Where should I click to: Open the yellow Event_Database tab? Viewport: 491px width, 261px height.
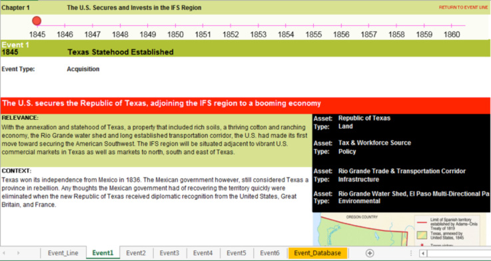coord(318,253)
